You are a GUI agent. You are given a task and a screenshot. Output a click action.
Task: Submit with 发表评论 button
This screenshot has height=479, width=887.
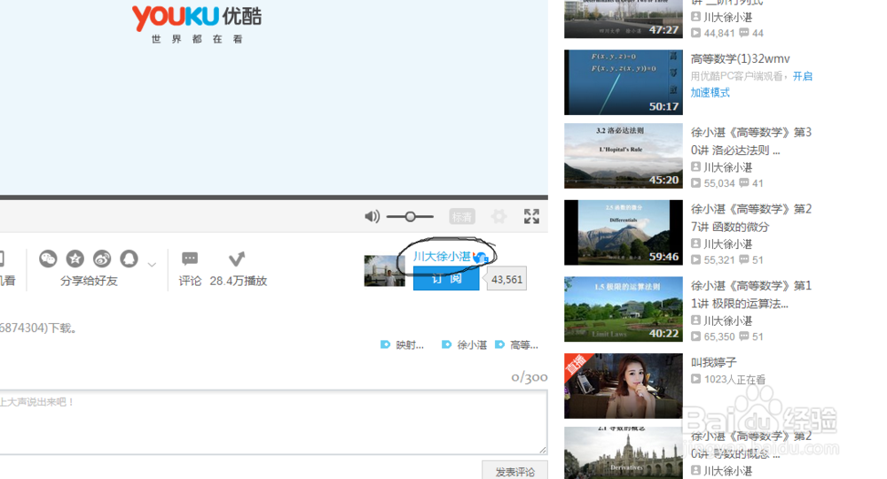pos(514,471)
